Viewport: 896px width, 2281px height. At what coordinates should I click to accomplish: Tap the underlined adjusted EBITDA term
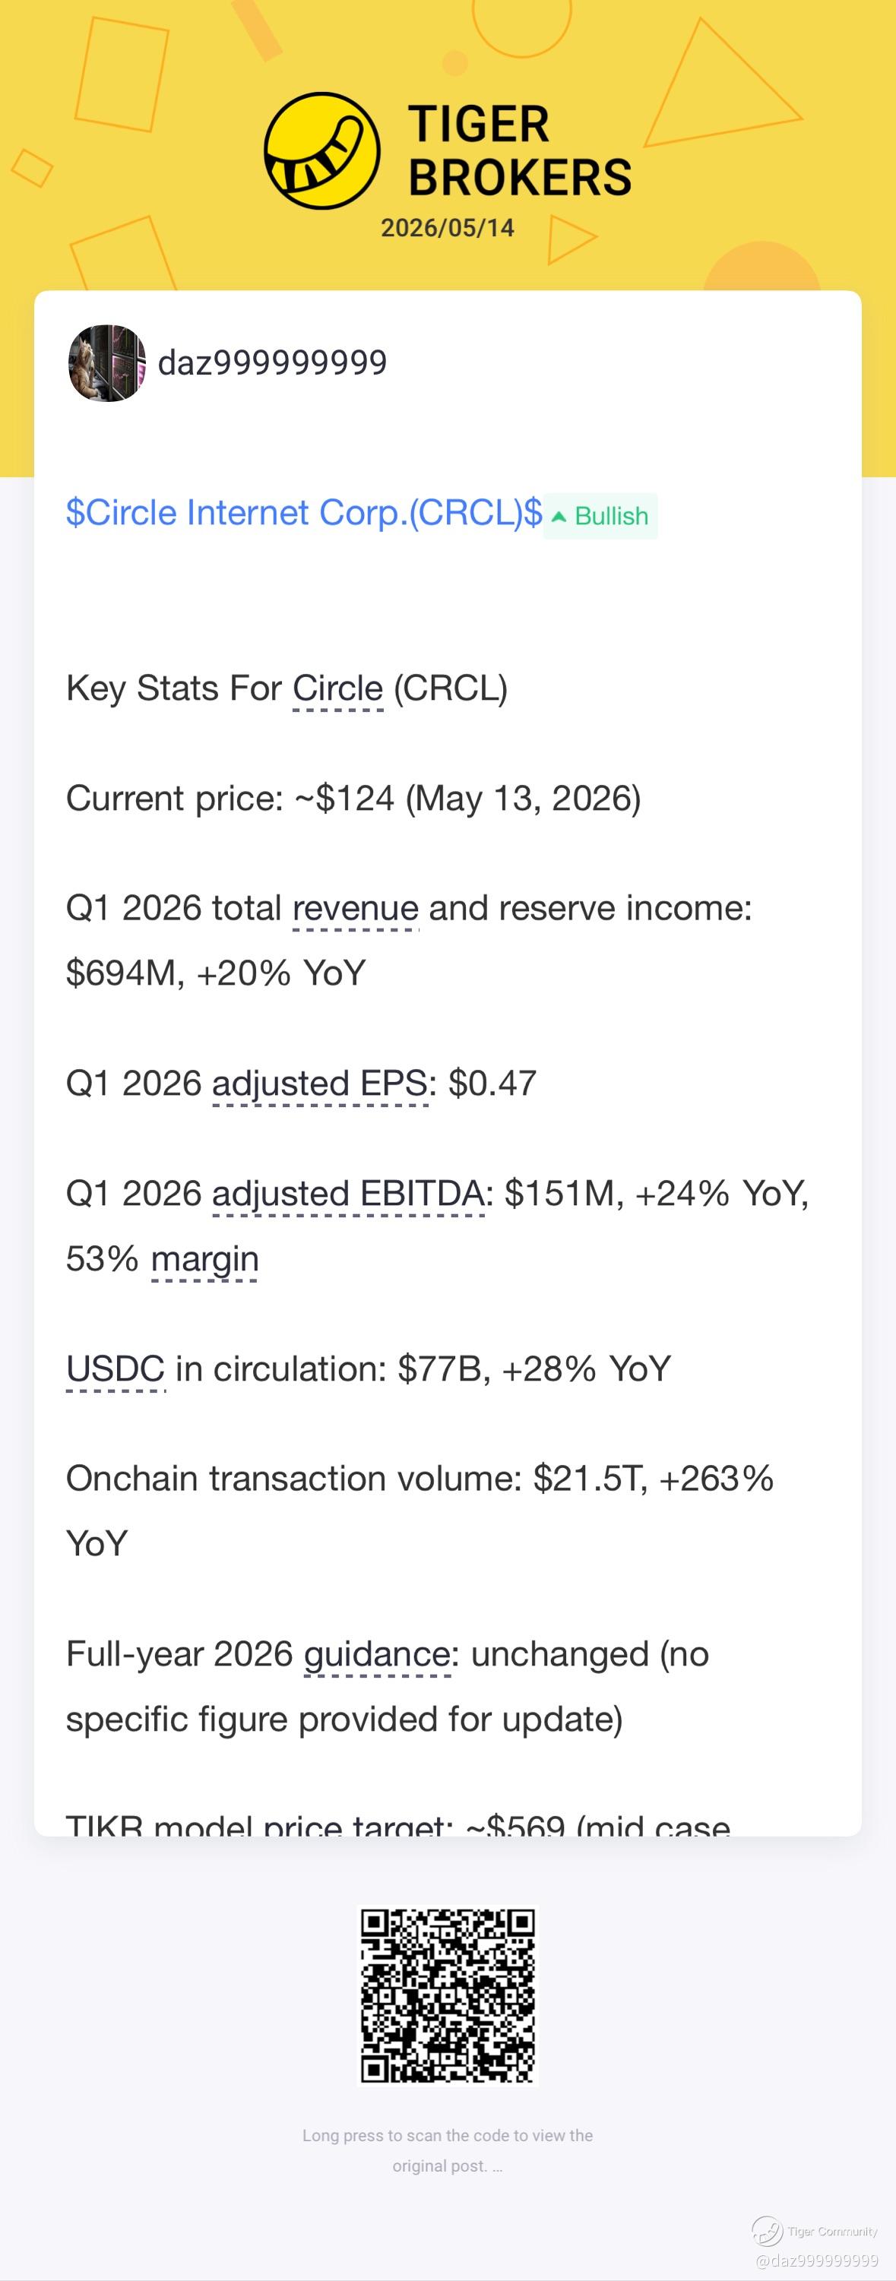(x=348, y=1194)
